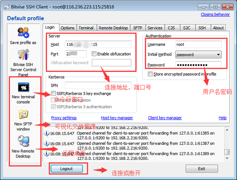Viewport: 237px width, 180px height.
Task: Launch New terminal console icon
Action: click(x=23, y=87)
